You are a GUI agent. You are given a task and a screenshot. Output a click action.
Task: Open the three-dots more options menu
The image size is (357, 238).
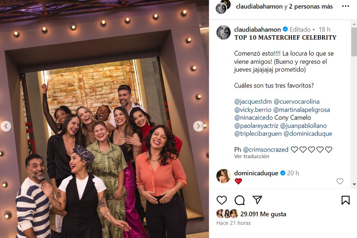(345, 6)
